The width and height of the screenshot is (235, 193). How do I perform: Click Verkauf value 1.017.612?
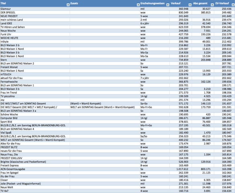click(182, 169)
